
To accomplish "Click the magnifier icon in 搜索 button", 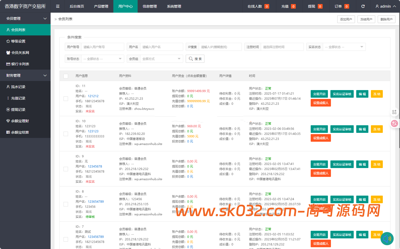I will [191, 59].
